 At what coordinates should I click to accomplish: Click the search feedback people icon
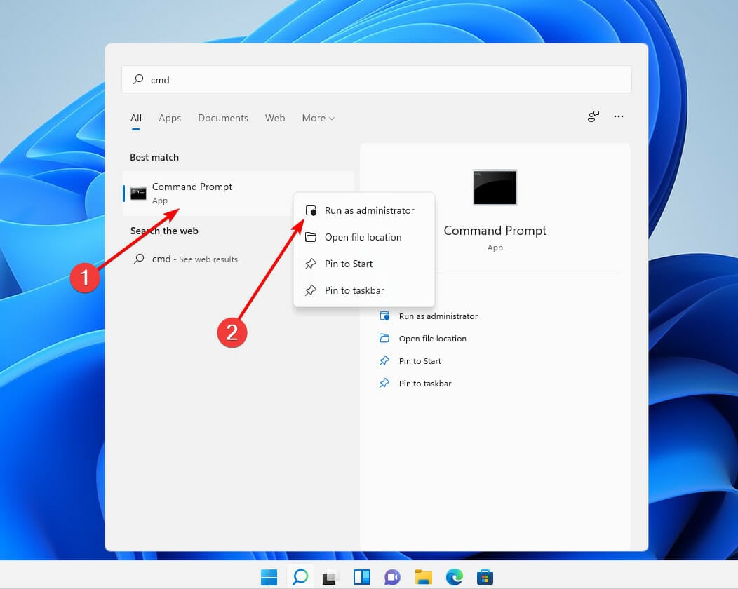coord(593,116)
